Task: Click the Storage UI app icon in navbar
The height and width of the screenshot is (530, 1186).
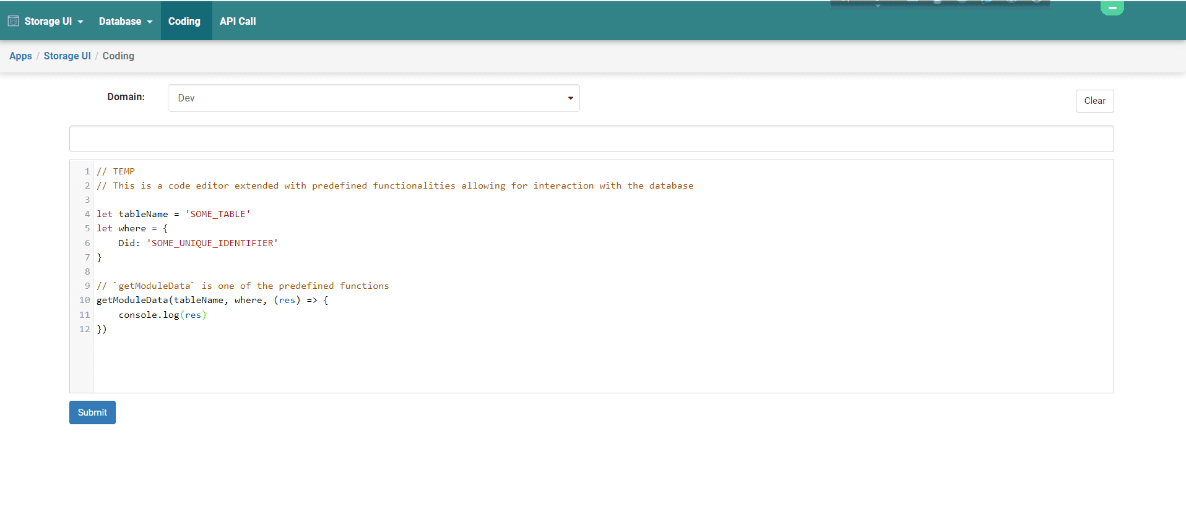Action: tap(13, 21)
